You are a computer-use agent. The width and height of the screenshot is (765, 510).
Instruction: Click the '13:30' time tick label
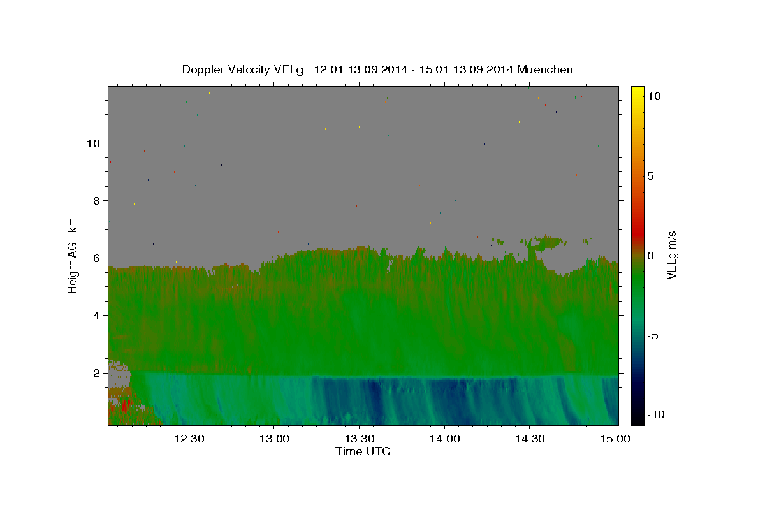coord(360,439)
